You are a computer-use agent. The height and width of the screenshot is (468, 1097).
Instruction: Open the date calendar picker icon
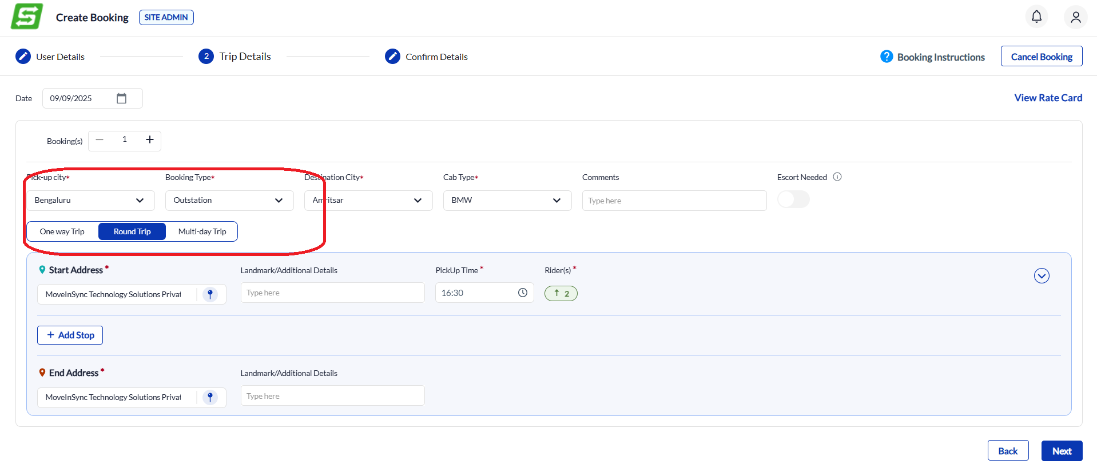coord(121,98)
